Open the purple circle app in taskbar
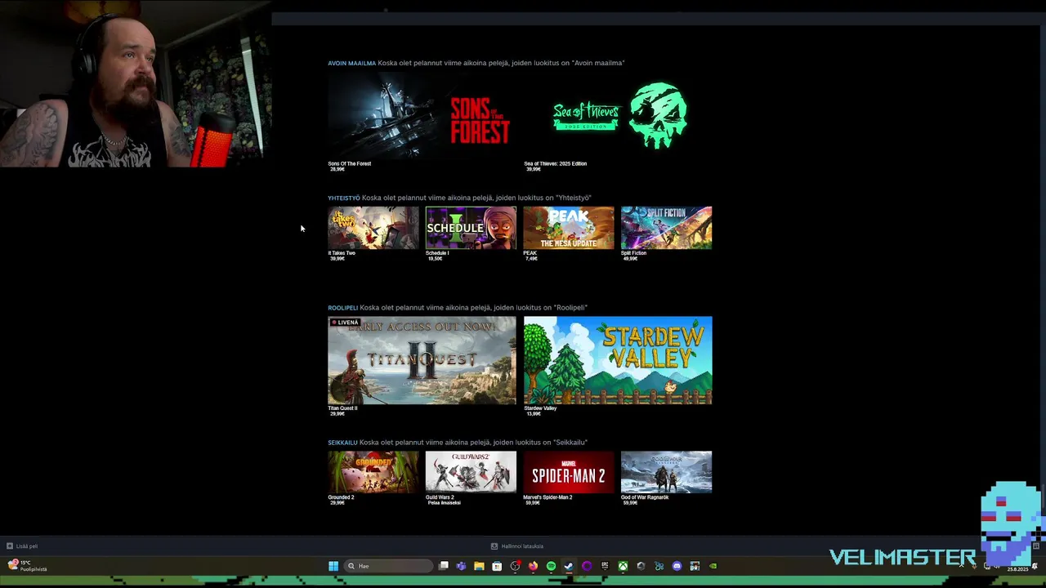 pyautogui.click(x=587, y=566)
